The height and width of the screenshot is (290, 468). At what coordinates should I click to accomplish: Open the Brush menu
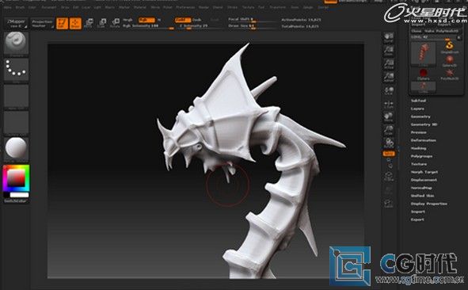click(x=21, y=7)
